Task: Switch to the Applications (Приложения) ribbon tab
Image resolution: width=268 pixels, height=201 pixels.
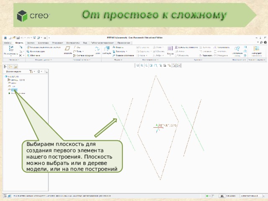Action: (x=124, y=43)
